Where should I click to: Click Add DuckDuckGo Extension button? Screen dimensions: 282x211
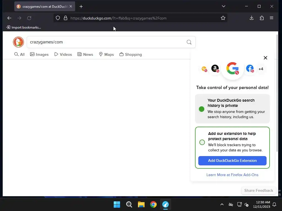point(232,160)
